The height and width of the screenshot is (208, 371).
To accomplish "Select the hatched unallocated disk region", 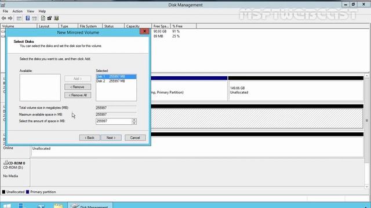I will (257, 118).
